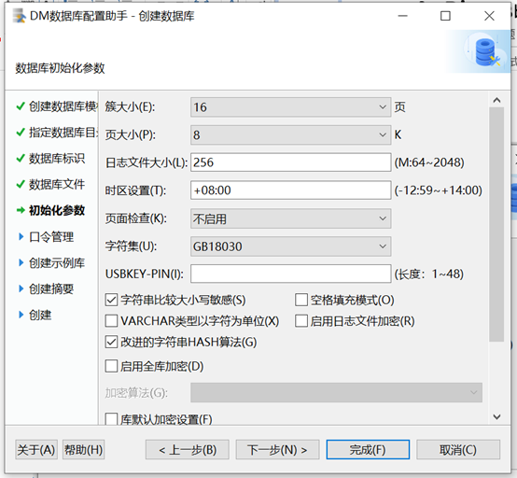
Task: Click the 数据库初始化参数 heading
Action: pyautogui.click(x=60, y=68)
